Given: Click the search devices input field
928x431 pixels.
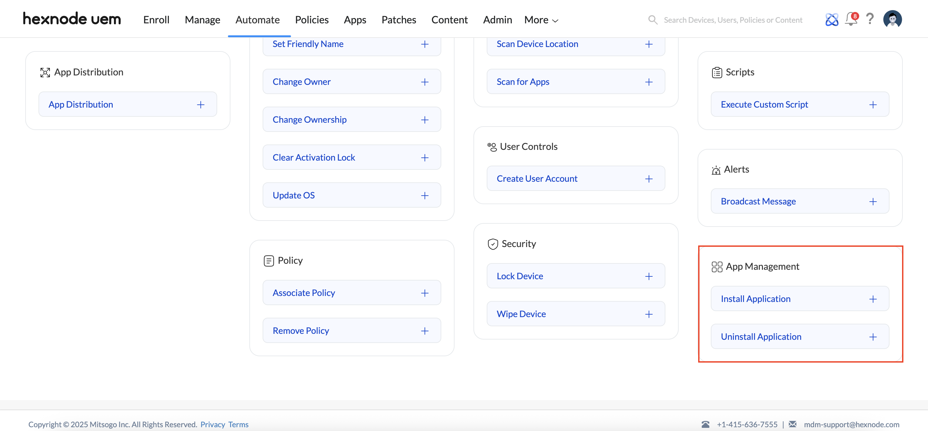Looking at the screenshot, I should (x=733, y=20).
